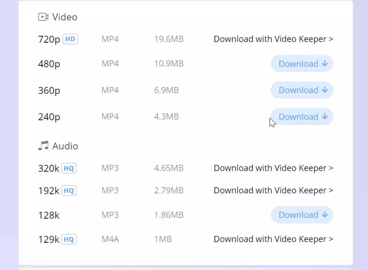Viewport: 368px width, 270px height.
Task: Open Video Keeper link for 320k MP3
Action: coord(273,168)
